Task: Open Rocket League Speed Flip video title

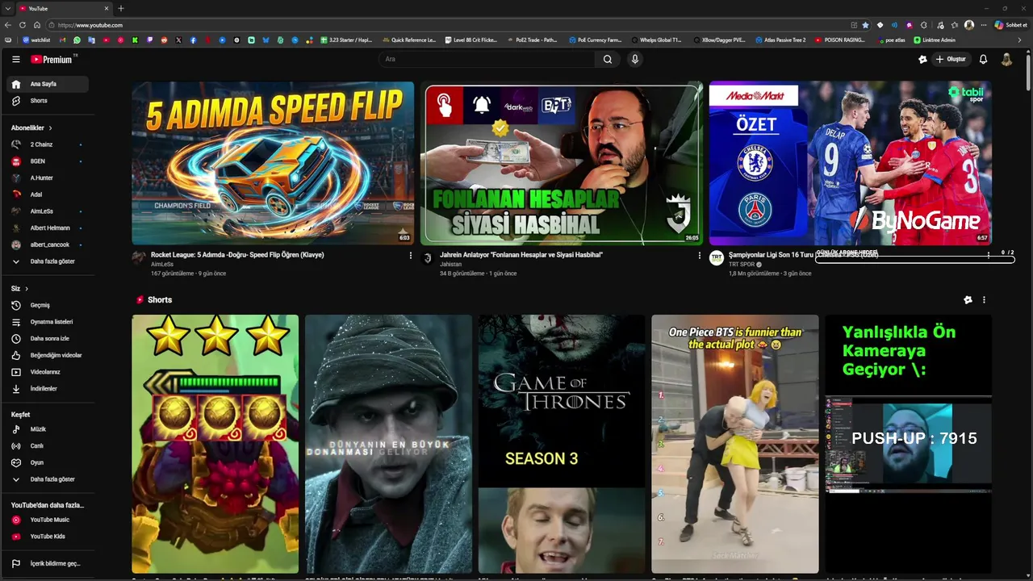Action: click(x=237, y=255)
